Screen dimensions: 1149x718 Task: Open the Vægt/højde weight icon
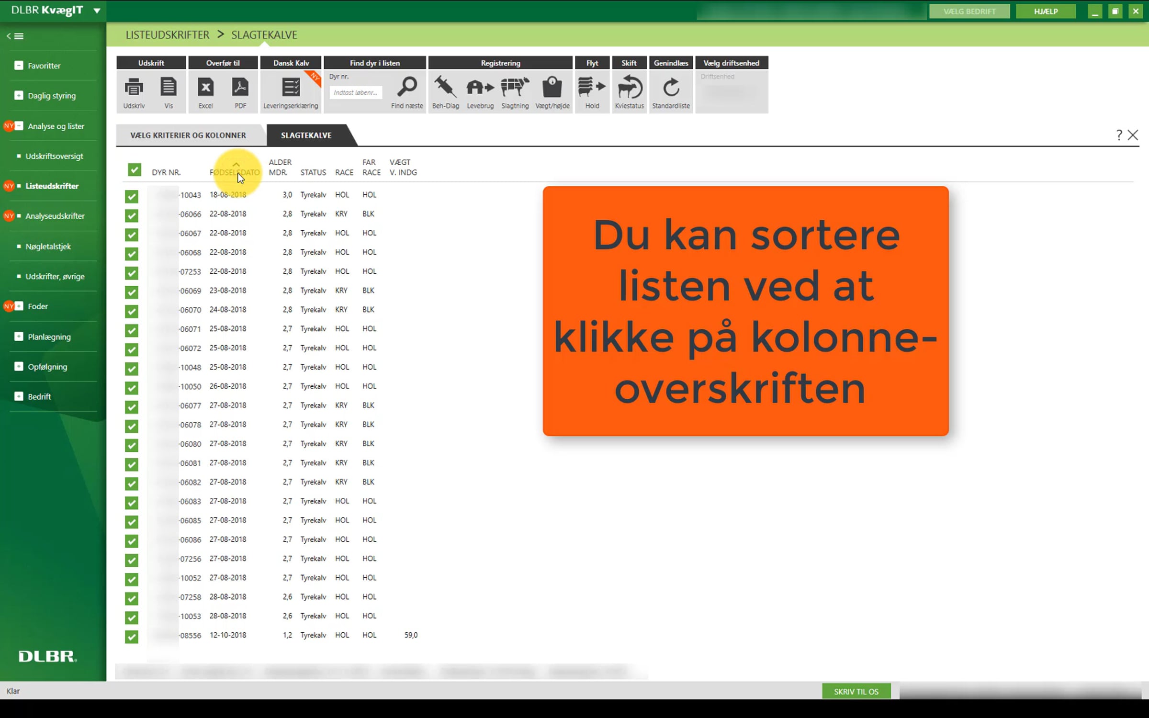(552, 88)
